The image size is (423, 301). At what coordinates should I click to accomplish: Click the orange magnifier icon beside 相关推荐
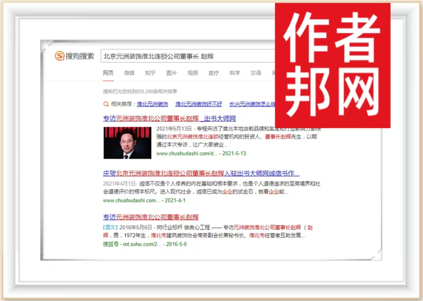tap(106, 104)
